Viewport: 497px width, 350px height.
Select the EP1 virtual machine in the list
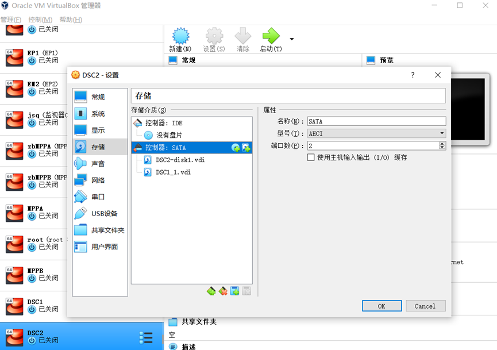(82, 57)
